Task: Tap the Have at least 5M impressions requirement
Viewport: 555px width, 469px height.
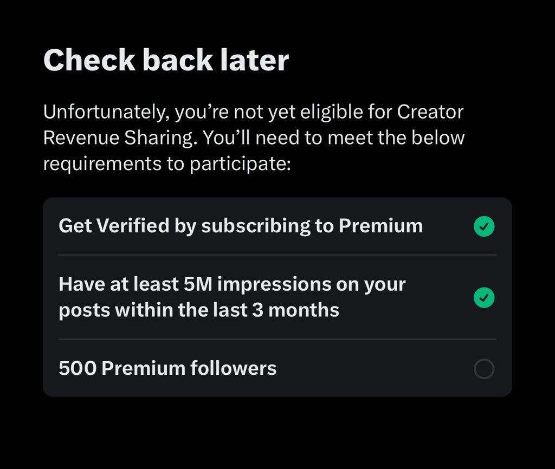Action: click(x=232, y=297)
